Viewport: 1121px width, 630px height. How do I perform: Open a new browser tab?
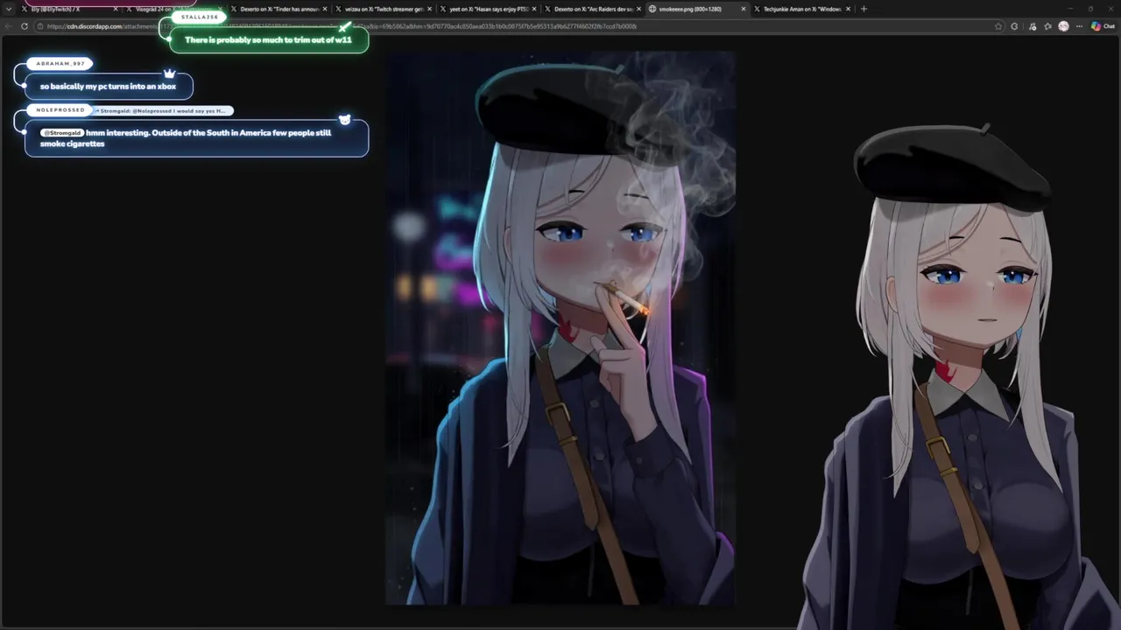pyautogui.click(x=864, y=9)
